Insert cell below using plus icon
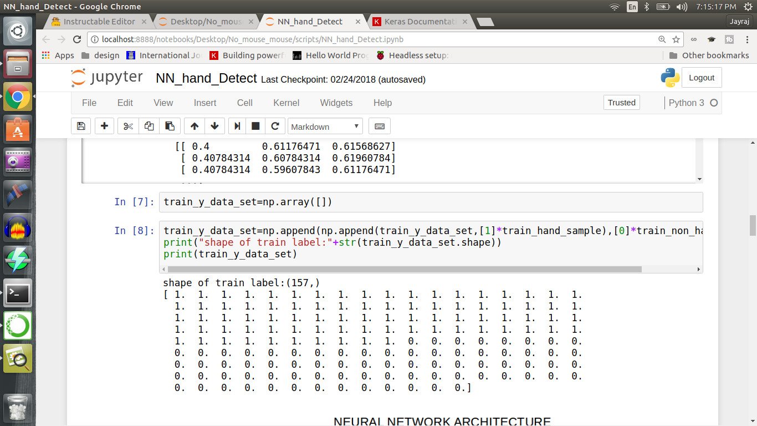This screenshot has width=757, height=426. (104, 126)
